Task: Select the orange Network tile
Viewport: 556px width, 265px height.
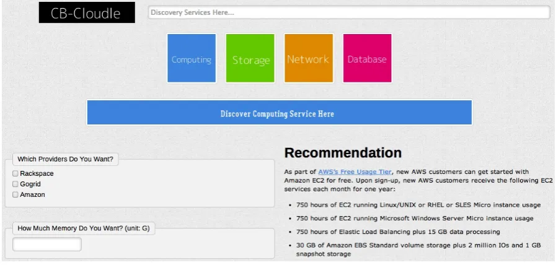Action: pyautogui.click(x=309, y=58)
